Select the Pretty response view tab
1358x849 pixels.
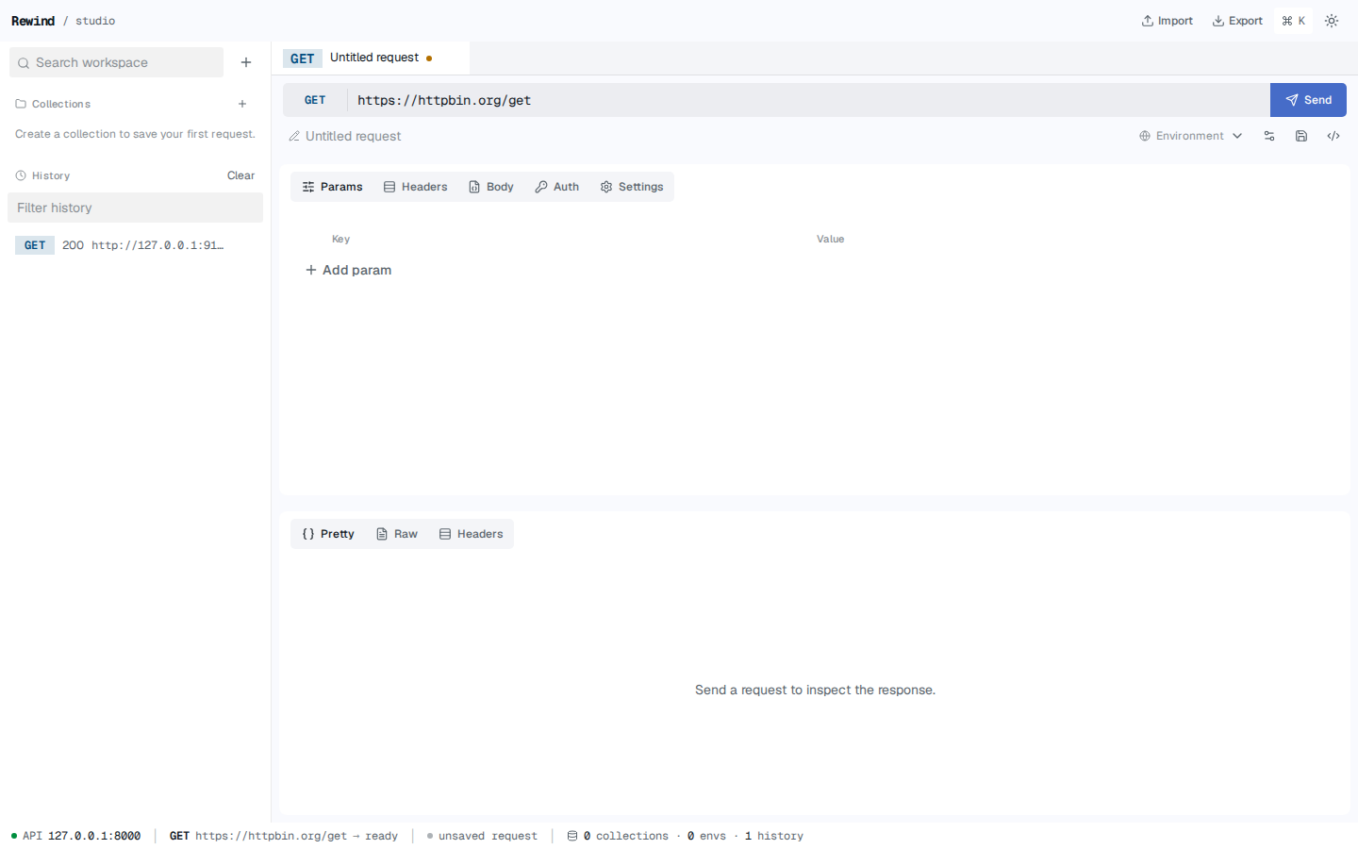tap(328, 534)
